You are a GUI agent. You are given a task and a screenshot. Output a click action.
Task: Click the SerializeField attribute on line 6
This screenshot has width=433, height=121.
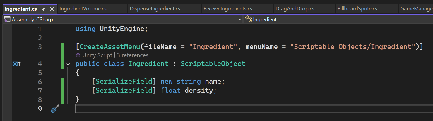124,82
